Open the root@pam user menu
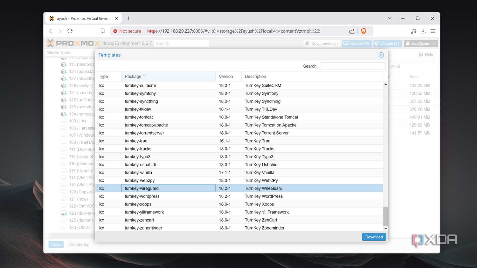The height and width of the screenshot is (268, 477). point(421,44)
